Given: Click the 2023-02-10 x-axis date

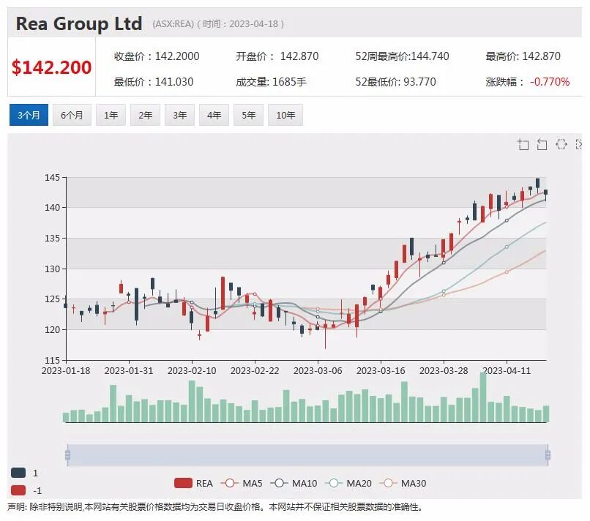Looking at the screenshot, I should (x=192, y=371).
